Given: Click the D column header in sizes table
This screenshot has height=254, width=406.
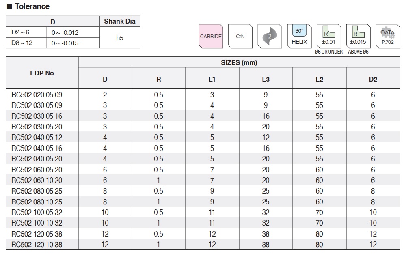Looking at the screenshot, I should (x=105, y=79).
